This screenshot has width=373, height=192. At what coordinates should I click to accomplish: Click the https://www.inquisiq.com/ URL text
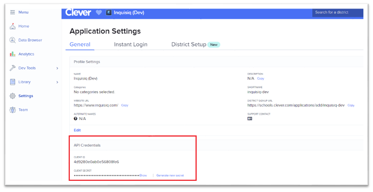[96, 105]
